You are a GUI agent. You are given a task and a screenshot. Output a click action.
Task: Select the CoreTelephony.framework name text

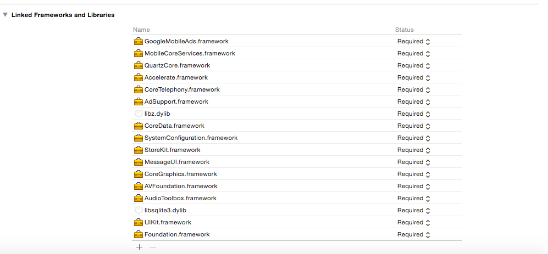pyautogui.click(x=182, y=89)
